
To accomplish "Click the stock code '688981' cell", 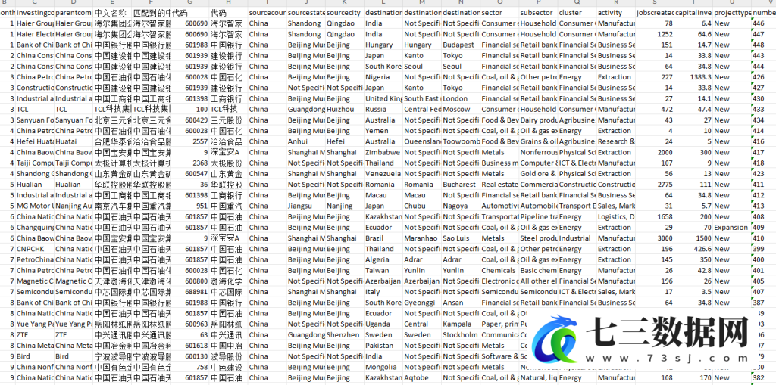I will click(189, 292).
